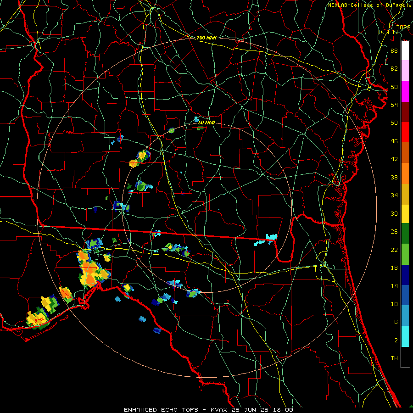
Task: Click the 'ENHANCED ECHO TOPS' caption text
Action: pos(161,410)
